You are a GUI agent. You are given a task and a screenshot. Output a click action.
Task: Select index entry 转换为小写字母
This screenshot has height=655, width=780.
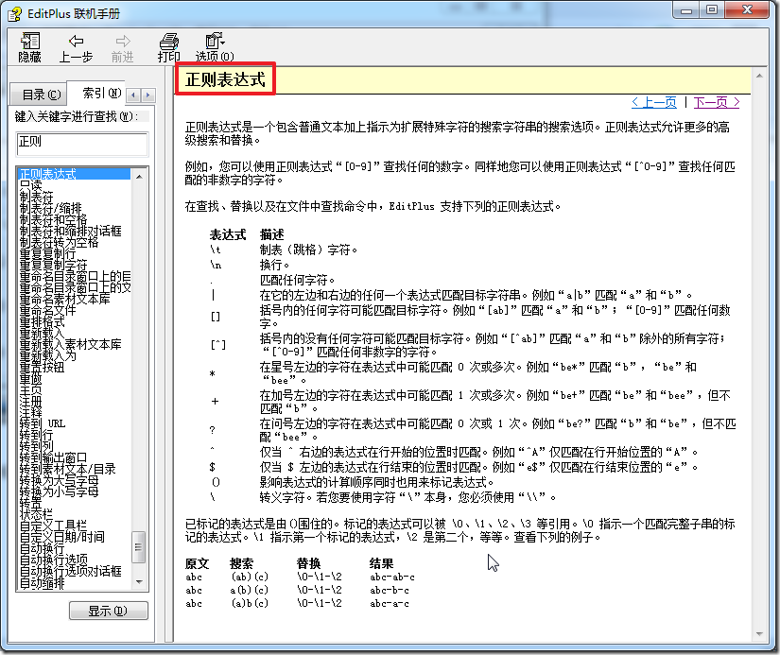tap(59, 491)
